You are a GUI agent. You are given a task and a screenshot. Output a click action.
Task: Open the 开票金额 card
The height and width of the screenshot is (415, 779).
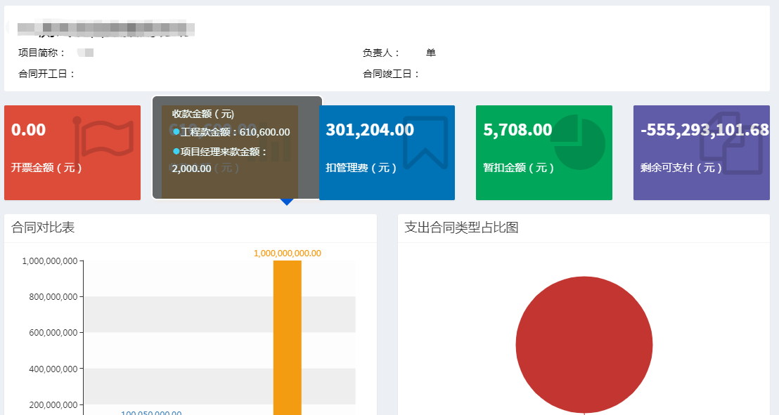(x=72, y=152)
